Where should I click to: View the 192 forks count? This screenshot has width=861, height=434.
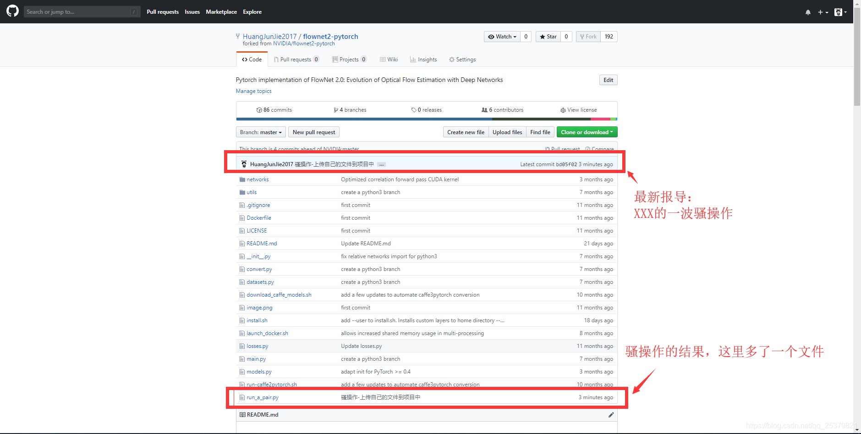click(609, 37)
